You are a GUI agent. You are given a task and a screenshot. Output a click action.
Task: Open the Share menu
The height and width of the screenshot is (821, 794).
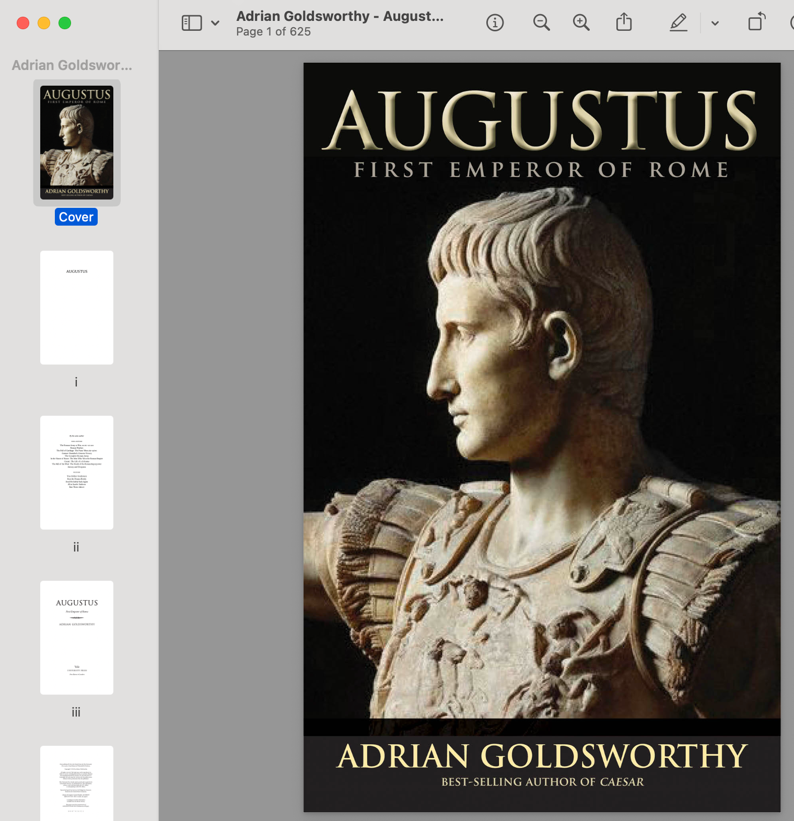(x=624, y=22)
